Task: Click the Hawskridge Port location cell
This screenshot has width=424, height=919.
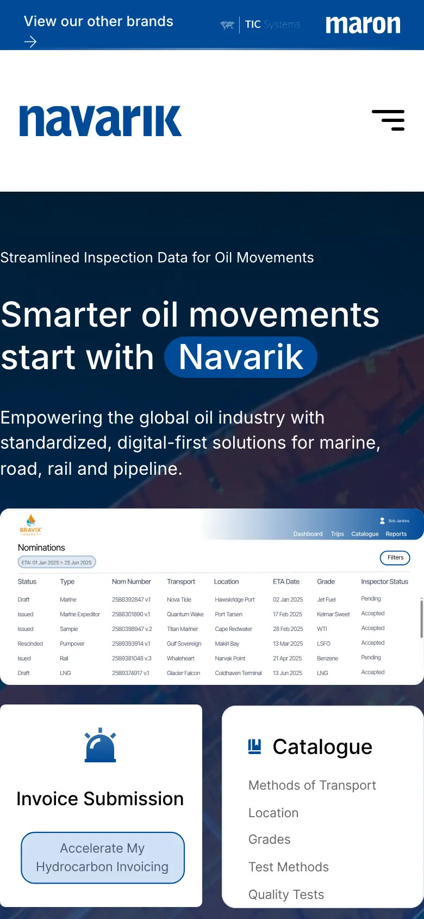Action: point(235,599)
